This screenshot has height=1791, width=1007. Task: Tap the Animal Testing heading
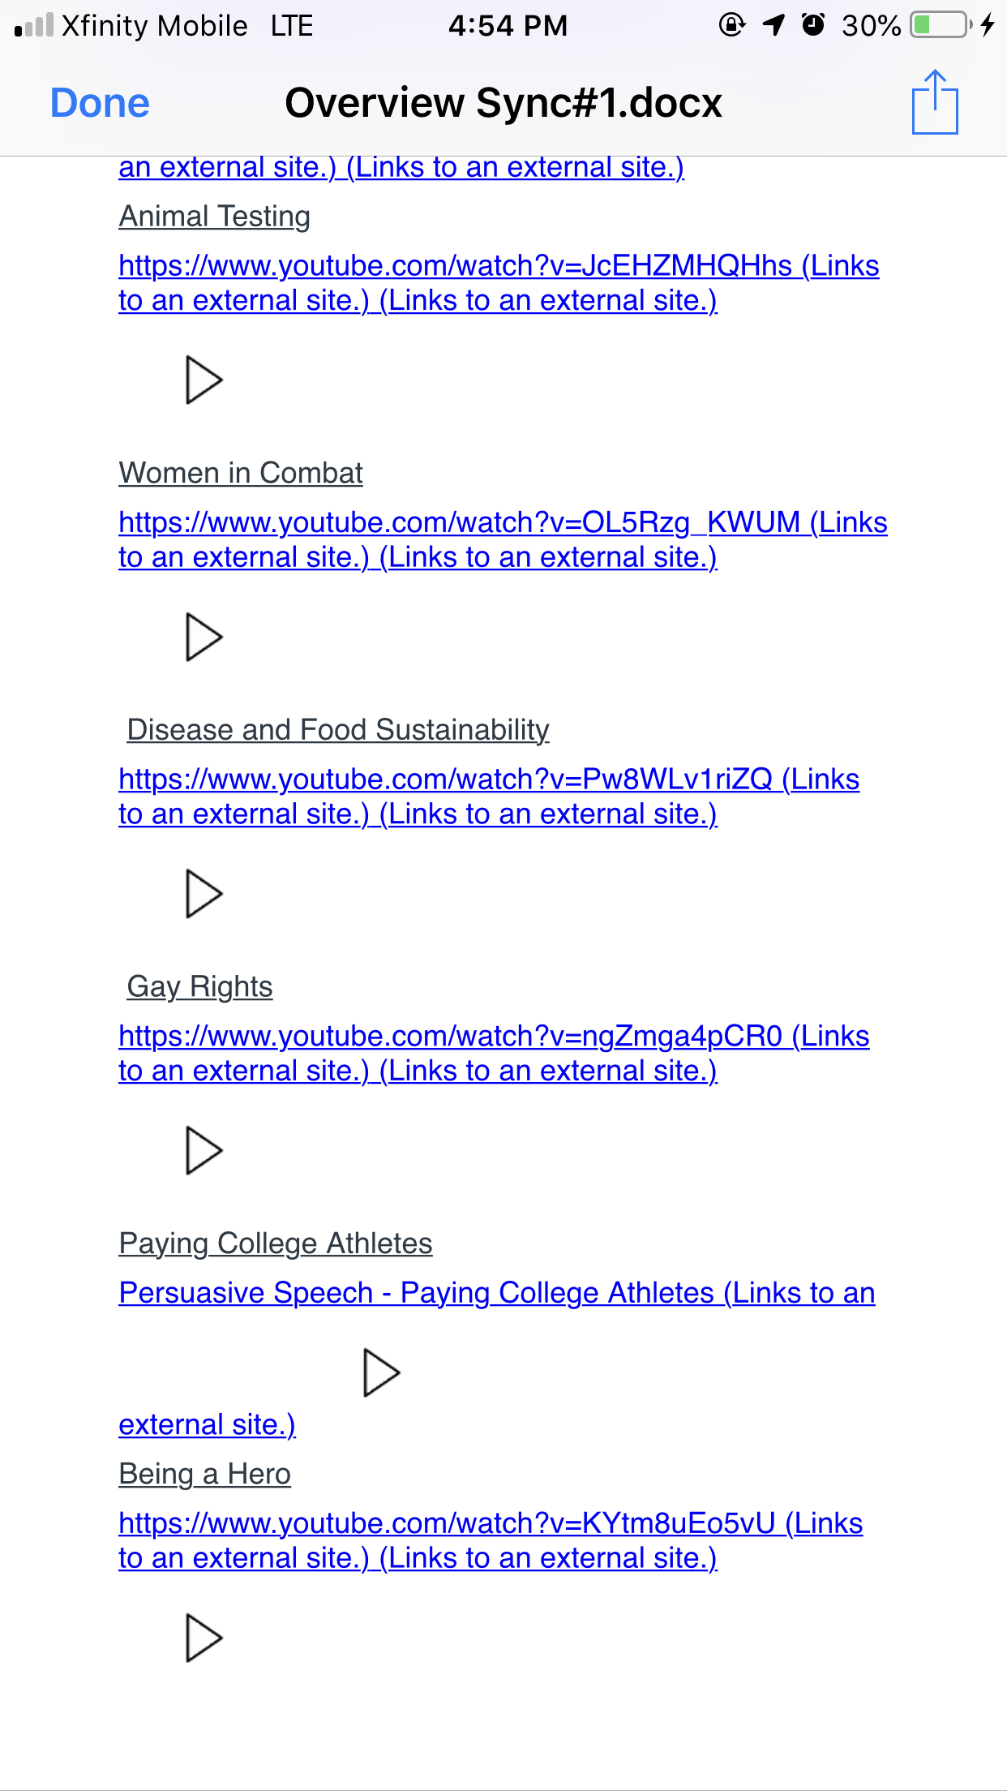coord(215,217)
